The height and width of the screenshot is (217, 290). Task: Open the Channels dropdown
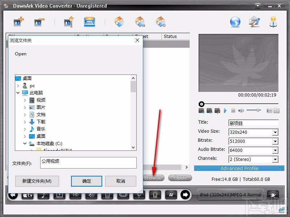tap(276, 159)
